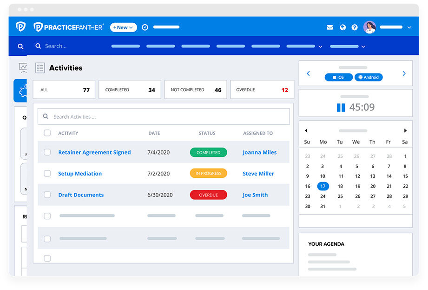Click the user profile avatar
Screen dimensions: 428x290
click(x=369, y=27)
